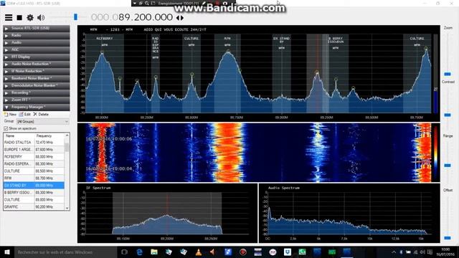Expand the AGC panel
Screen dimensions: 459x258
(x=37, y=49)
